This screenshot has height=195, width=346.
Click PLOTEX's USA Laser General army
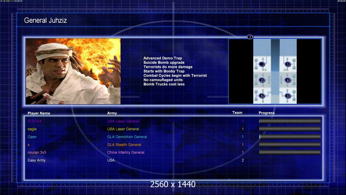point(123,121)
